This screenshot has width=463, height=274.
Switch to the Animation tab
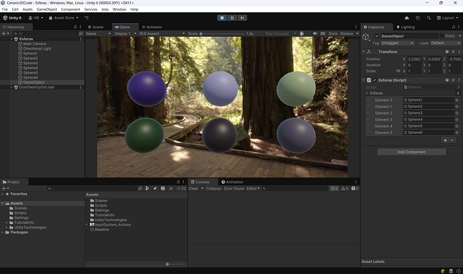pos(232,182)
